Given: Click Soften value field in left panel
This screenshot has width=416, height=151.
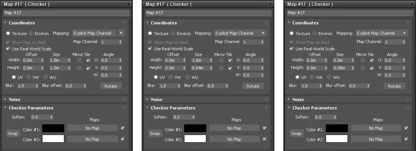Looking at the screenshot, I should (40, 117).
